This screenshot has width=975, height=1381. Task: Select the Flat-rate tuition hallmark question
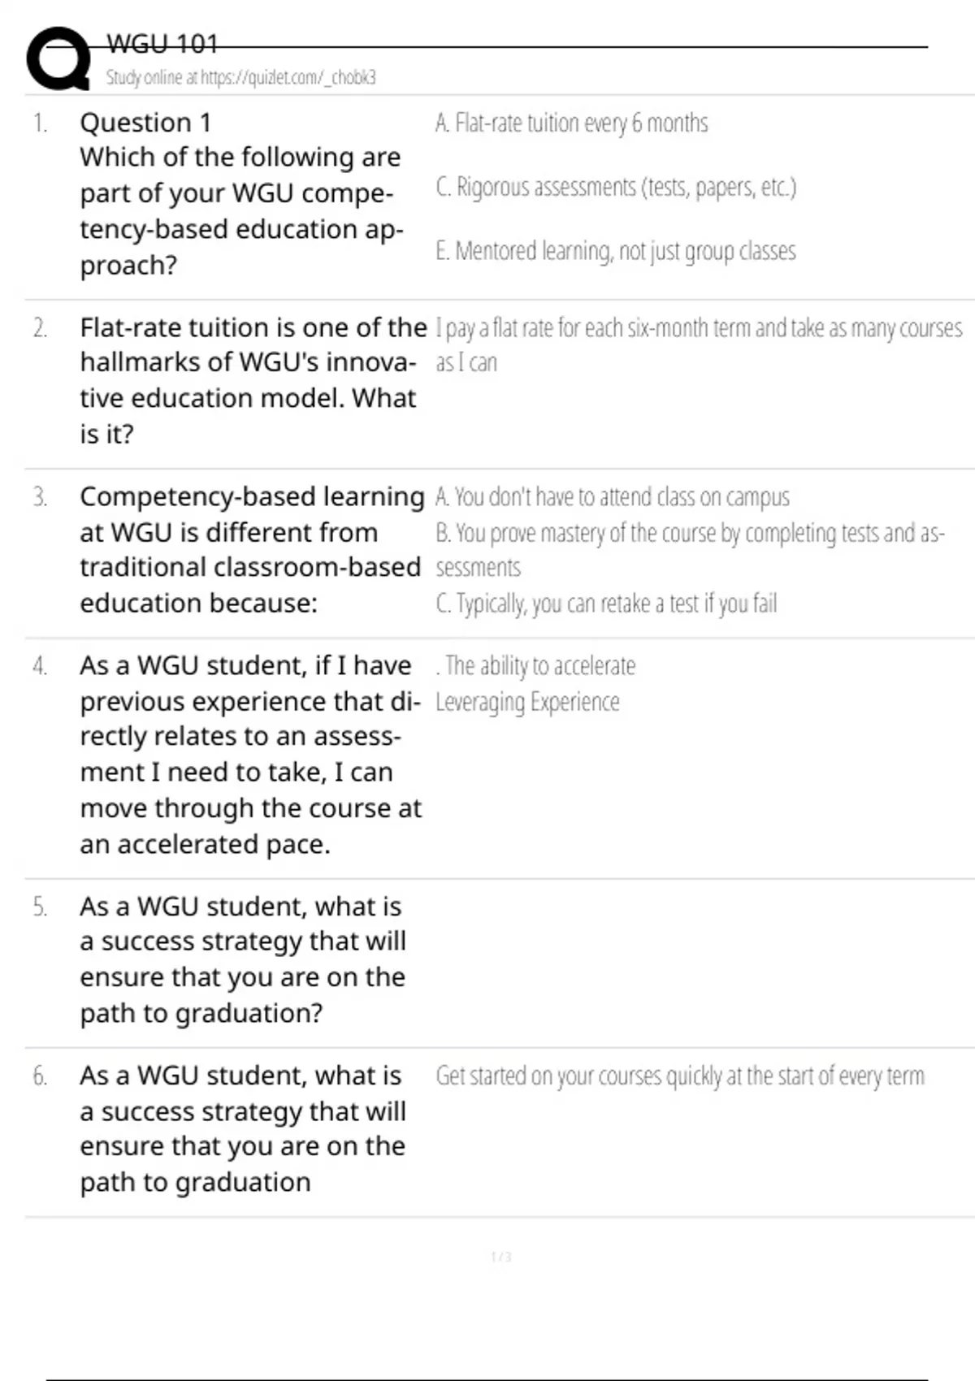point(252,379)
